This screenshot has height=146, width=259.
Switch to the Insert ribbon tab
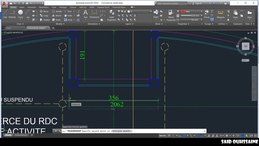coord(22,7)
